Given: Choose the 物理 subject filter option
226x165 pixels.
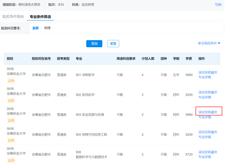Looking at the screenshot, I should coord(47,28).
